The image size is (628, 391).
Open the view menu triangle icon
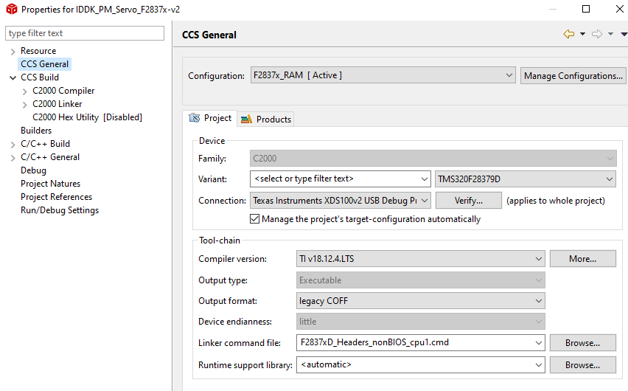click(x=624, y=34)
